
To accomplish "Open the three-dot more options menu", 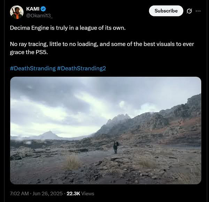I will coord(198,11).
